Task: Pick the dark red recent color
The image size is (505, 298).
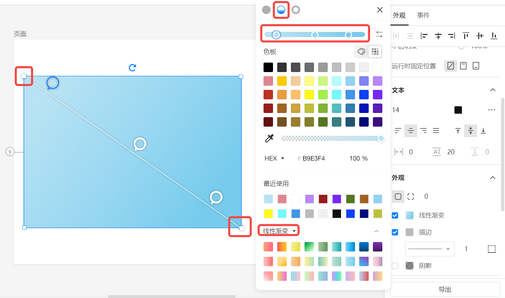Action: pyautogui.click(x=323, y=199)
